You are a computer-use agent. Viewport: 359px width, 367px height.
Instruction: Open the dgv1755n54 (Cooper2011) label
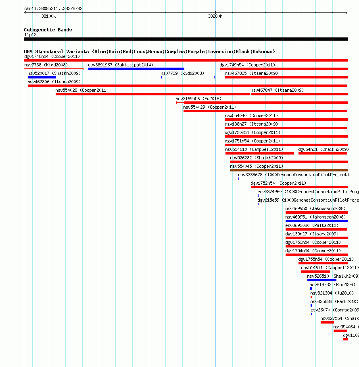pyautogui.click(x=326, y=259)
